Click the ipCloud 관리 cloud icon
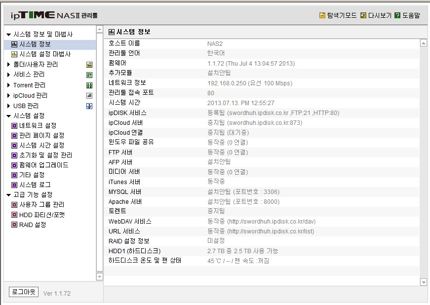 pos(89,96)
